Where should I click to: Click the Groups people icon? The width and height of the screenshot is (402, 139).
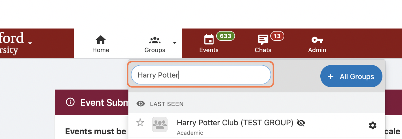[155, 40]
